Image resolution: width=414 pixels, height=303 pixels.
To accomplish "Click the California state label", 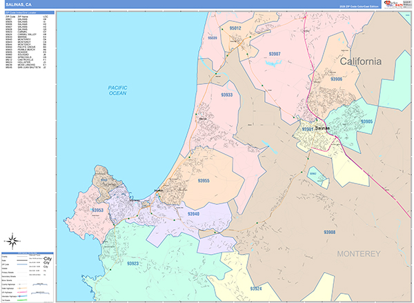I will click(359, 61).
